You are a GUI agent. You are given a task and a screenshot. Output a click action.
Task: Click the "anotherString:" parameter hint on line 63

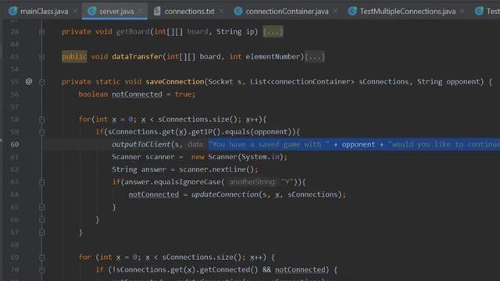pyautogui.click(x=252, y=182)
